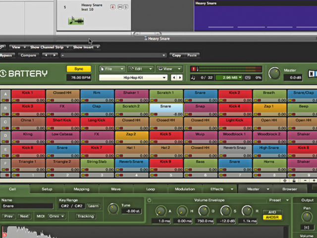Click the Learn key range button

tap(93, 206)
